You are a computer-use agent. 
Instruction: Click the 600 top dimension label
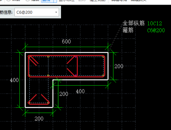tap(66, 42)
